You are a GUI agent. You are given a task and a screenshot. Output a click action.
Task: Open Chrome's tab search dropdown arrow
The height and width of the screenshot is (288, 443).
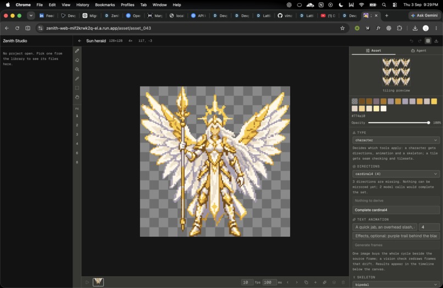[x=31, y=15]
